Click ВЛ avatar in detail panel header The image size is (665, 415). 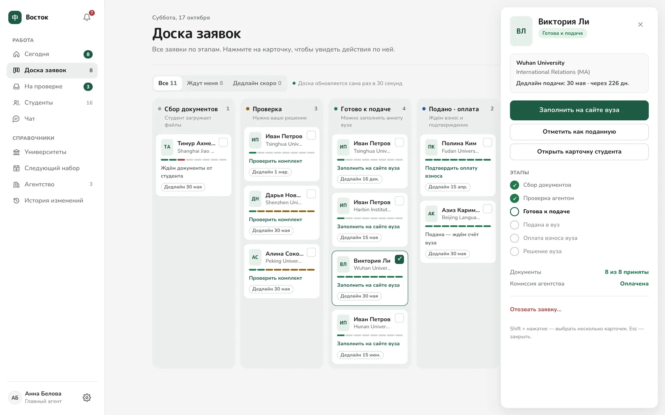(521, 31)
